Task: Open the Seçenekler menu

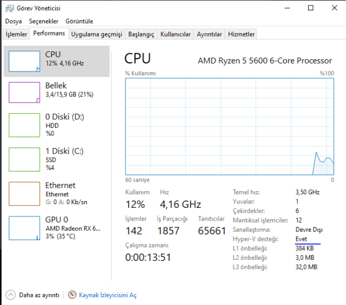Action: click(43, 21)
